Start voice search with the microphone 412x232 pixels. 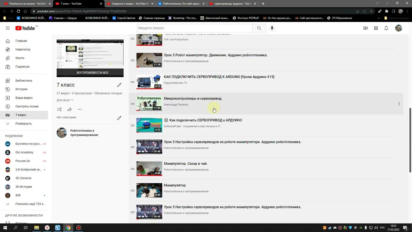272,28
